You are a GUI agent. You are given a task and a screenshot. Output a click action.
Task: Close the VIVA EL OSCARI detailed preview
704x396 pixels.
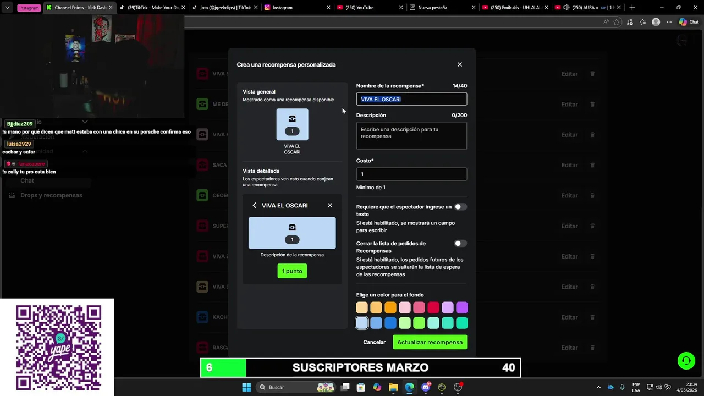point(330,205)
